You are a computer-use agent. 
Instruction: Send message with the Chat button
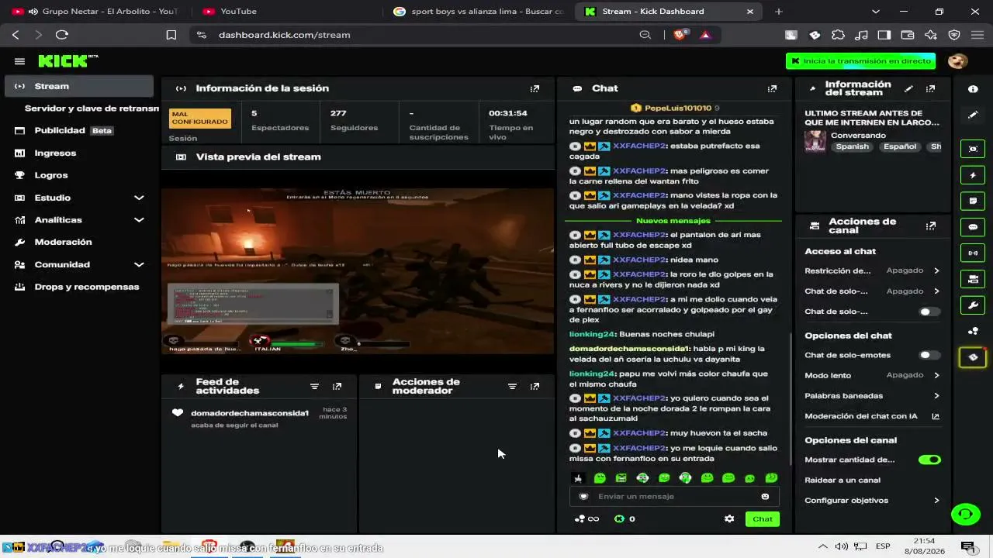click(763, 519)
